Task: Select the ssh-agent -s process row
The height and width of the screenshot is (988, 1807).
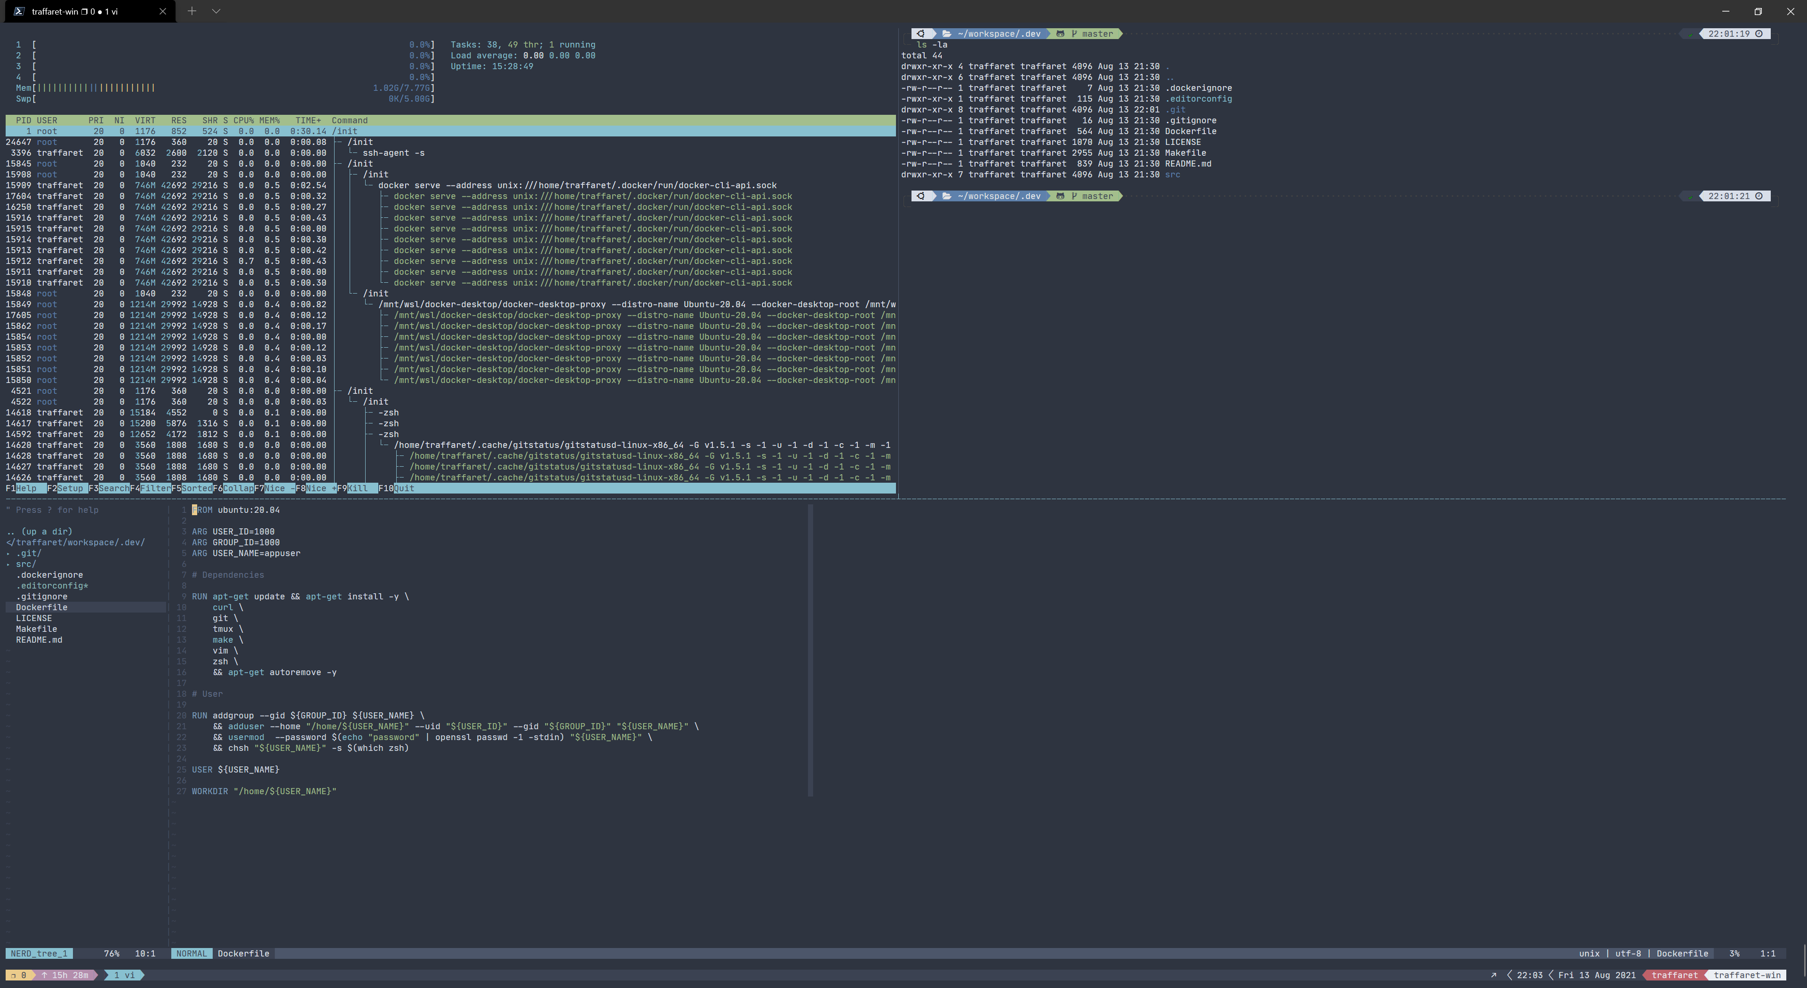Action: [450, 153]
